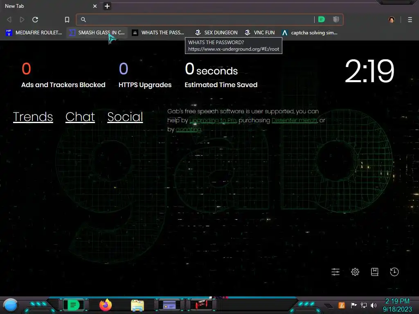Viewport: 419px width, 314px height.
Task: Open the customize dashboard sliders icon
Action: tap(336, 272)
